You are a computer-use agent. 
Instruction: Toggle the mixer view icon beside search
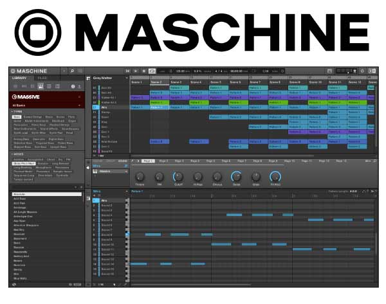80,71
